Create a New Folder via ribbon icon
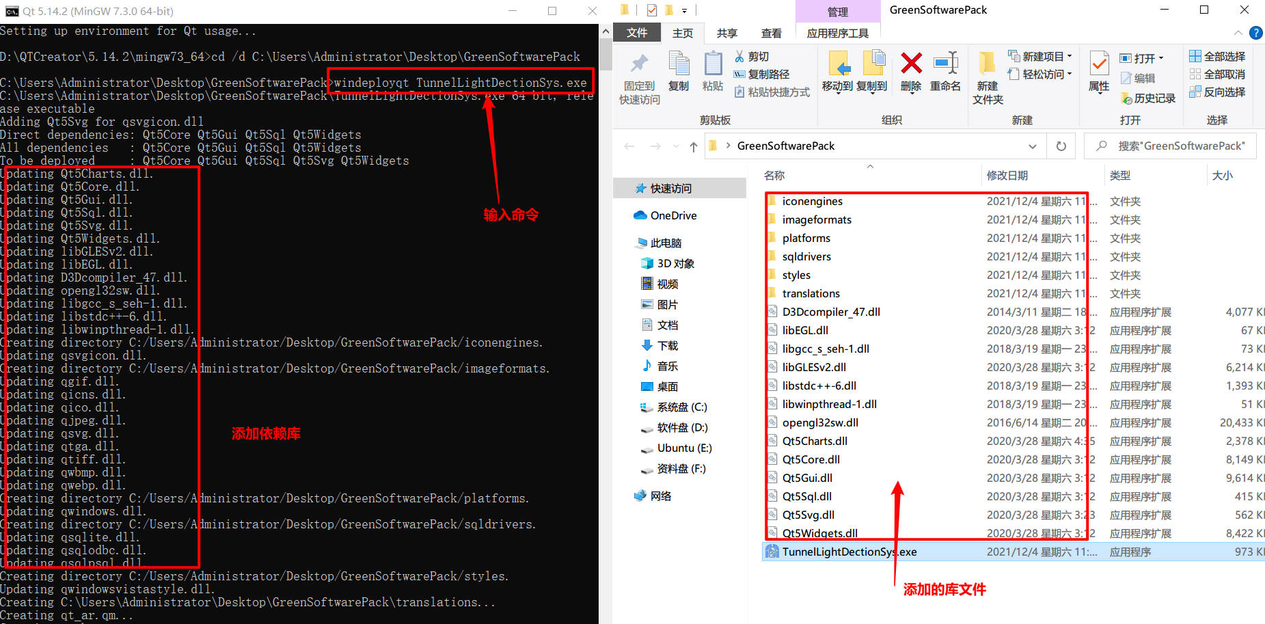This screenshot has height=624, width=1265. 987,64
